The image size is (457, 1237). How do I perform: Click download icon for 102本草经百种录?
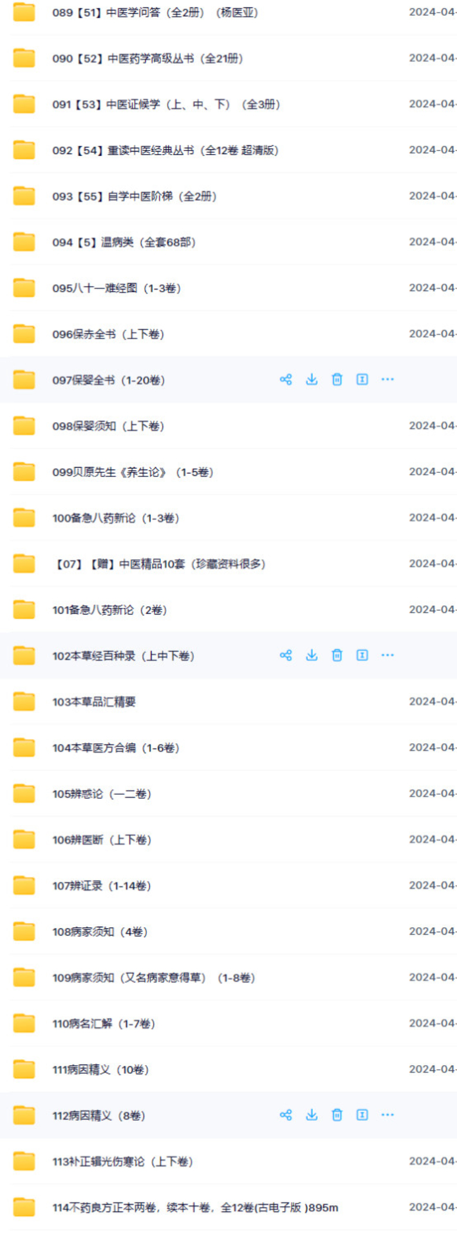coord(312,655)
